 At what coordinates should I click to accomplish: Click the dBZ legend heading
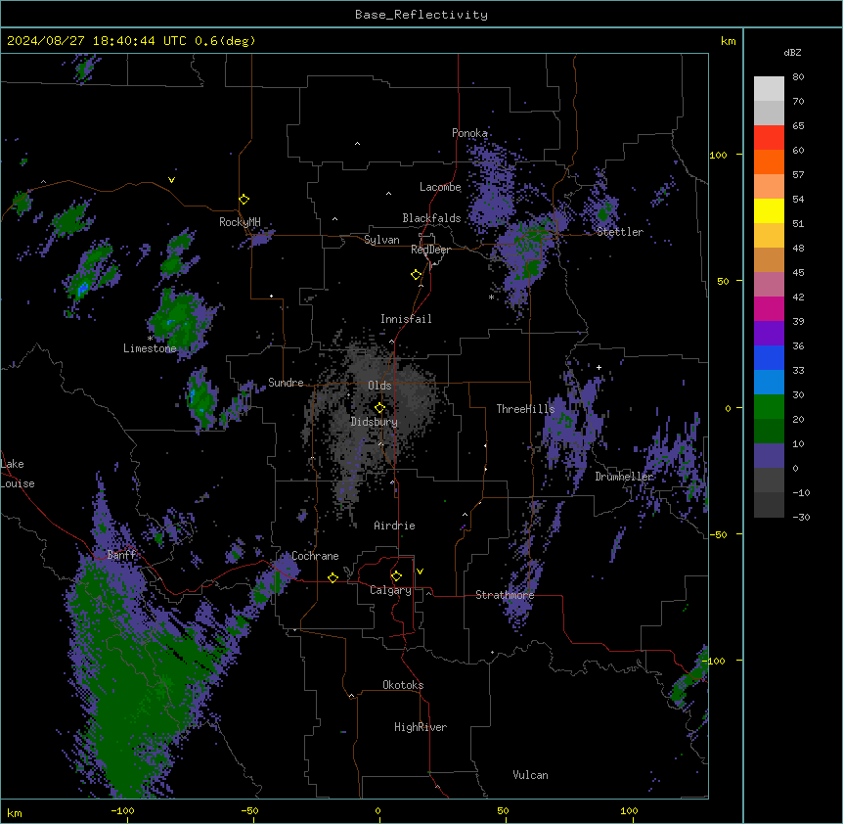(792, 52)
